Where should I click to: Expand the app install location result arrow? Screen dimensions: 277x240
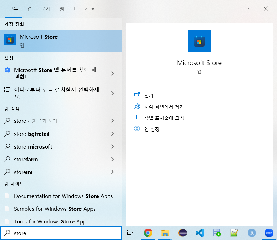tap(112, 93)
